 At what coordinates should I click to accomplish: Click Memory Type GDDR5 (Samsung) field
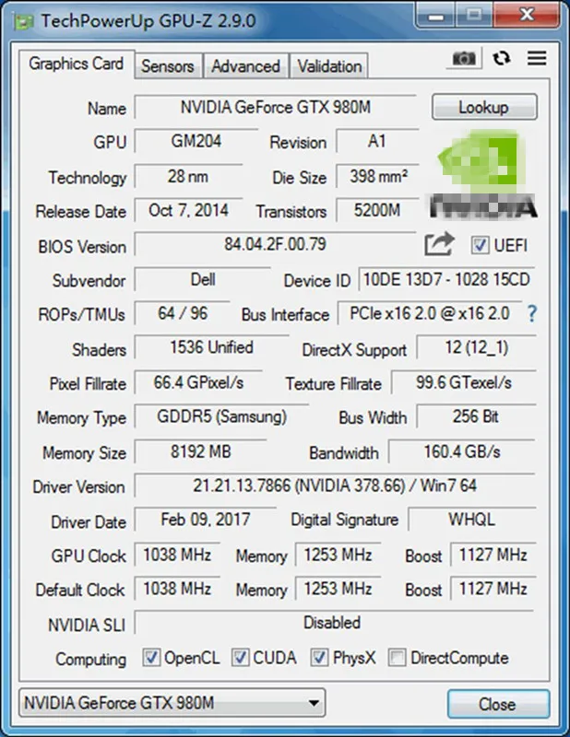221,416
